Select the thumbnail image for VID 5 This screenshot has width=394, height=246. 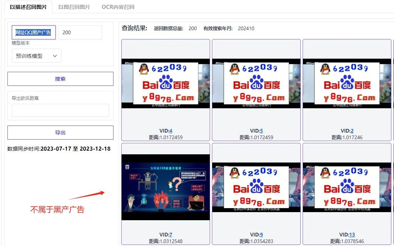[x=256, y=83]
